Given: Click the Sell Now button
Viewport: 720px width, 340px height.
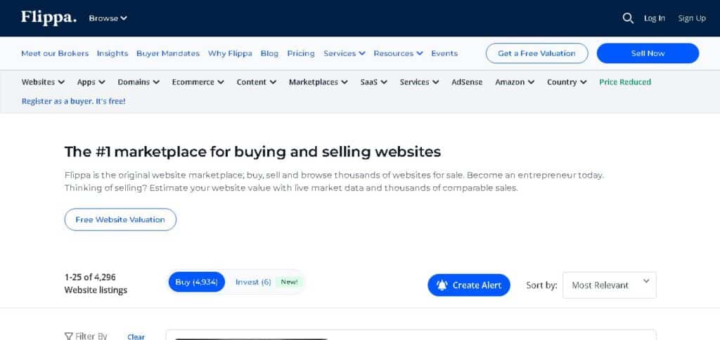Looking at the screenshot, I should point(648,53).
